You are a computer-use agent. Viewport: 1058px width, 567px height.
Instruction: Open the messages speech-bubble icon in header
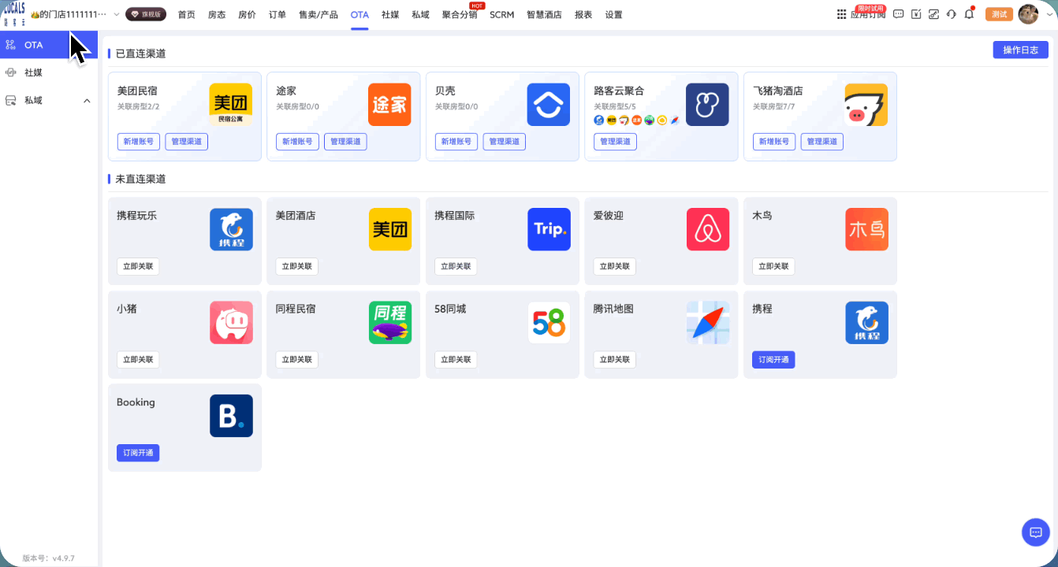click(x=898, y=14)
